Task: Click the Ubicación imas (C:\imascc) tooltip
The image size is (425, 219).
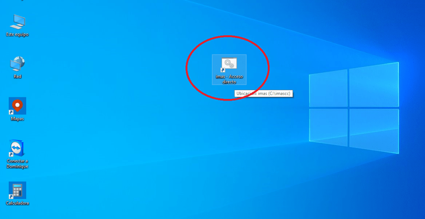Action: pyautogui.click(x=264, y=94)
